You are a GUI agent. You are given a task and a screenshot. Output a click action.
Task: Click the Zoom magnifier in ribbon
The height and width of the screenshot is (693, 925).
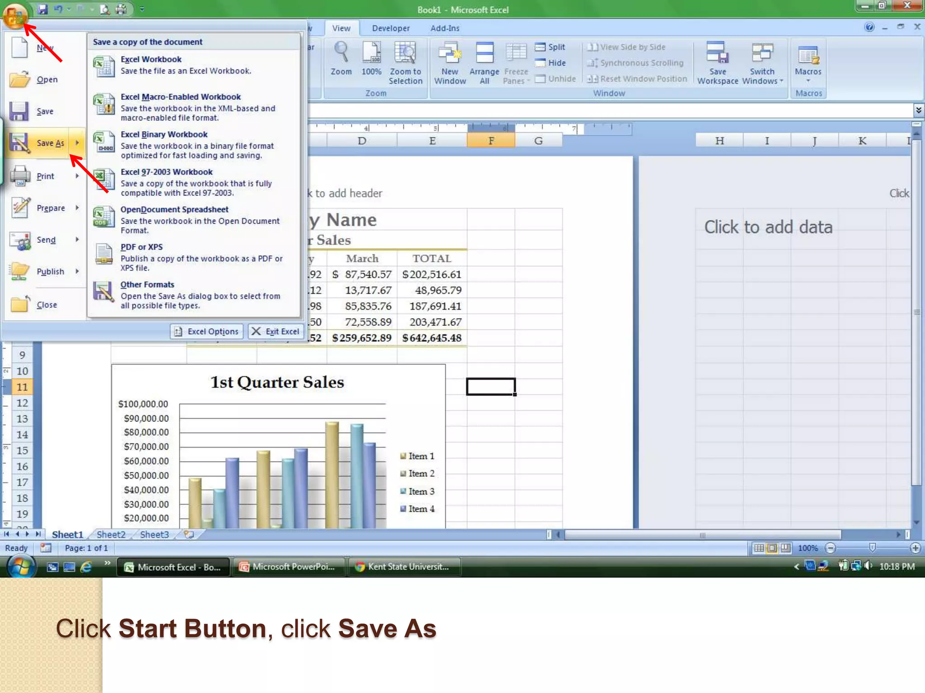click(x=341, y=59)
